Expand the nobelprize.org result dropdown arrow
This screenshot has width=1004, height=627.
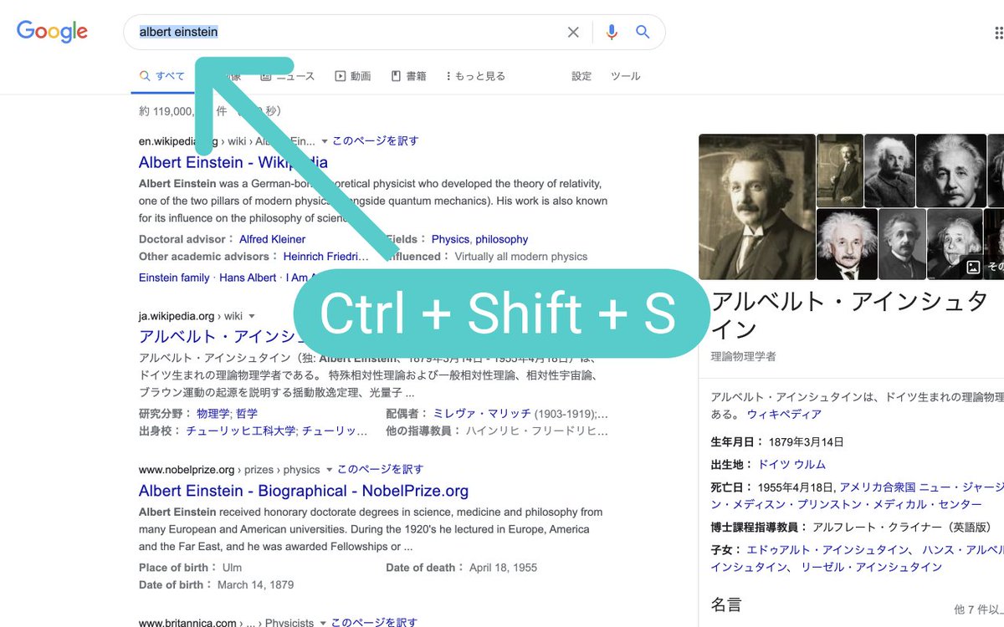pos(329,470)
